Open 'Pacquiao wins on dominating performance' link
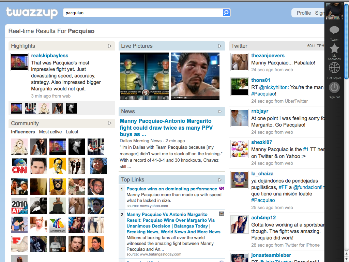 172,189
